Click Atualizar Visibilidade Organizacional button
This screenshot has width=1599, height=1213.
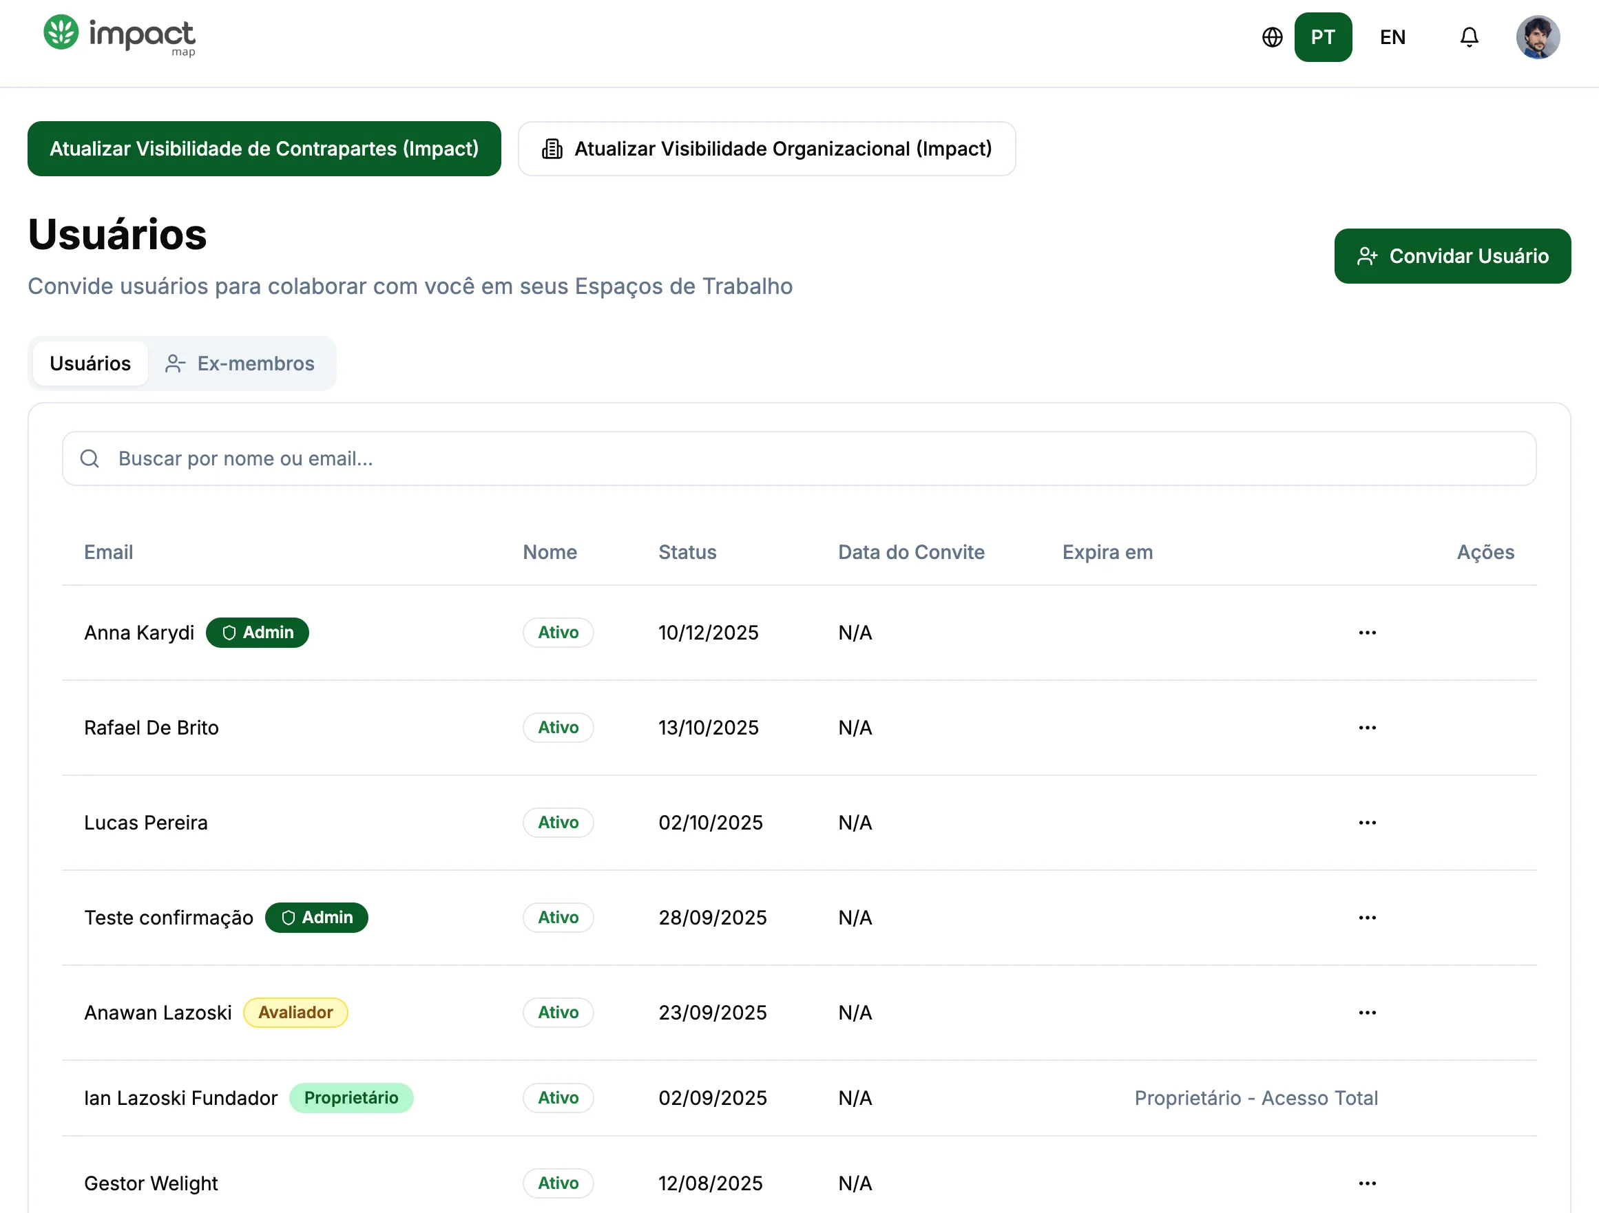tap(766, 148)
